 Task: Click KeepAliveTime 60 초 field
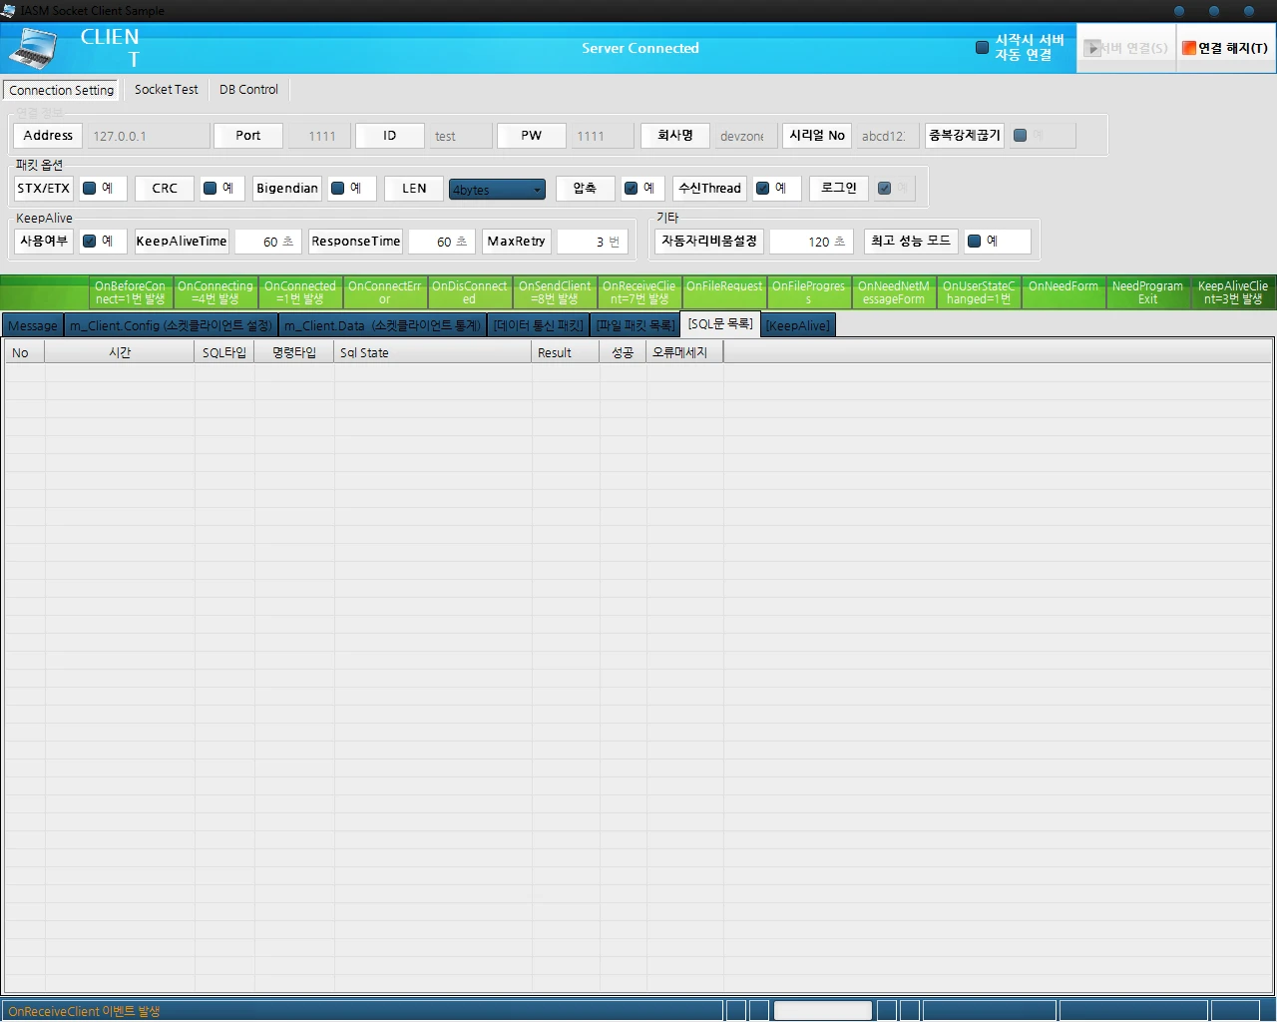click(x=267, y=242)
